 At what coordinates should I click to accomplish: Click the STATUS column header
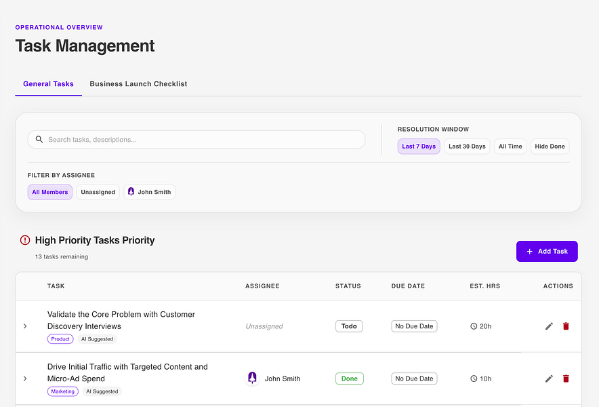click(348, 286)
